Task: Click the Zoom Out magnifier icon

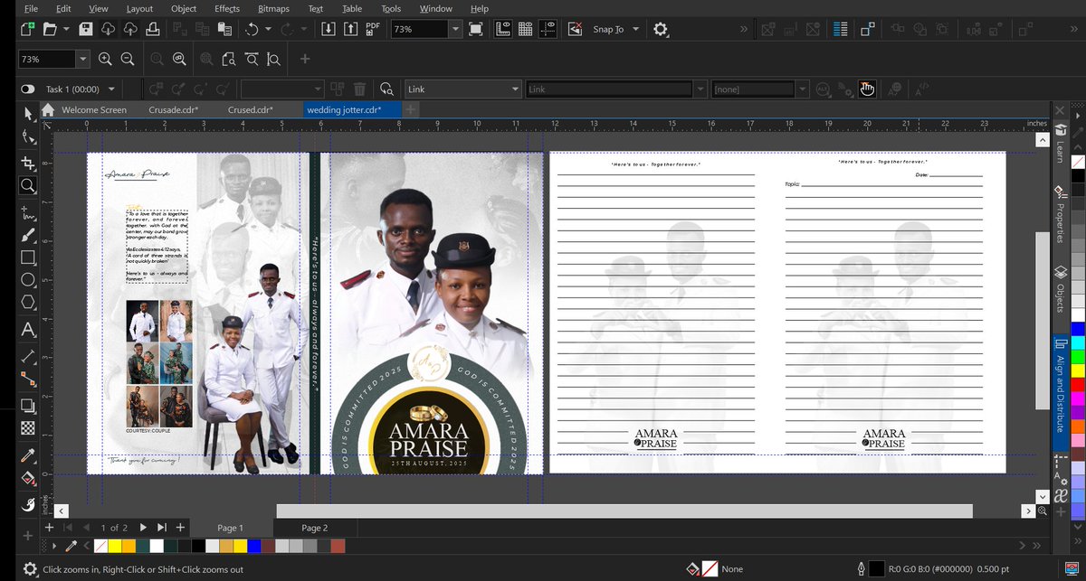Action: [x=128, y=60]
